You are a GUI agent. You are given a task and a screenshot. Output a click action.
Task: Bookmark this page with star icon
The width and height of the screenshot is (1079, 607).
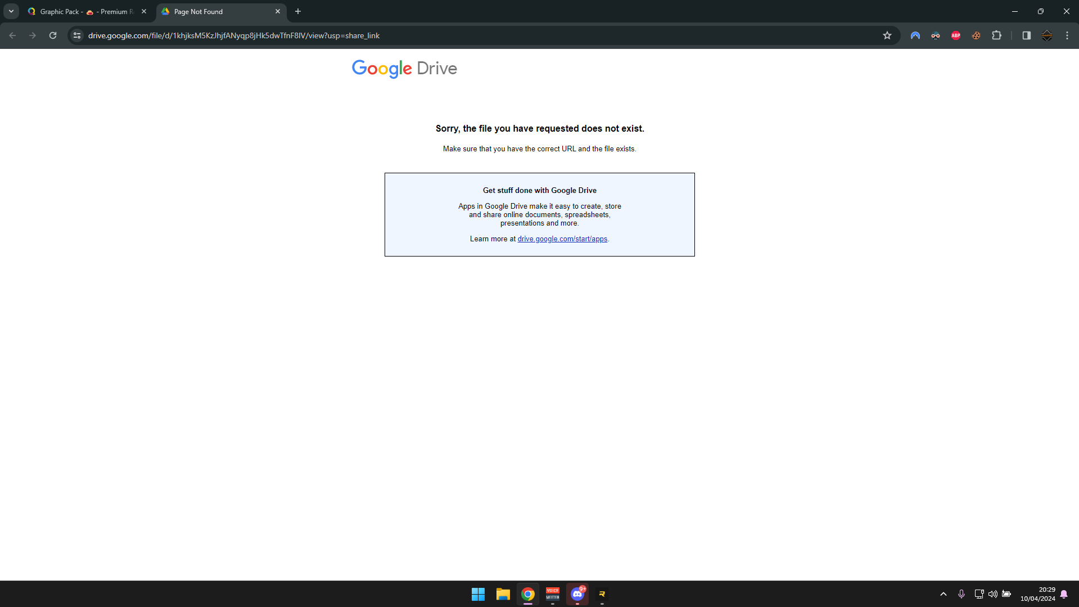[887, 35]
